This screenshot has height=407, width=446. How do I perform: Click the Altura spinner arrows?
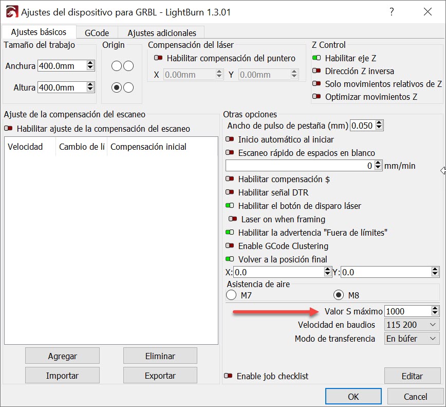click(x=90, y=87)
